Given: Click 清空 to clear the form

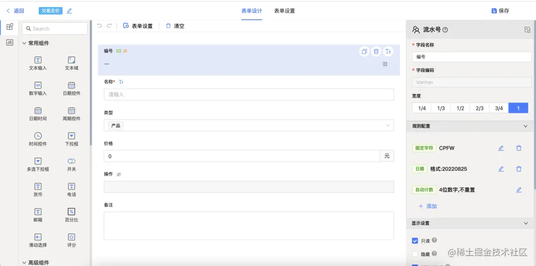Looking at the screenshot, I should [175, 26].
